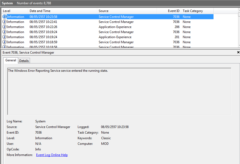This screenshot has height=164, width=240.
Task: Click the info icon of the Event ID 201 row
Action: (x=5, y=37)
